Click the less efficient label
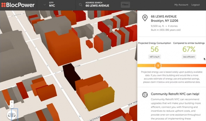The image size is (206, 121). click(x=189, y=57)
